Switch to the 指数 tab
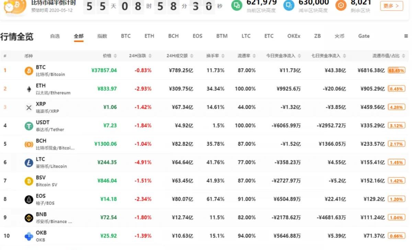Screen dimensions: 412x250 (102, 36)
